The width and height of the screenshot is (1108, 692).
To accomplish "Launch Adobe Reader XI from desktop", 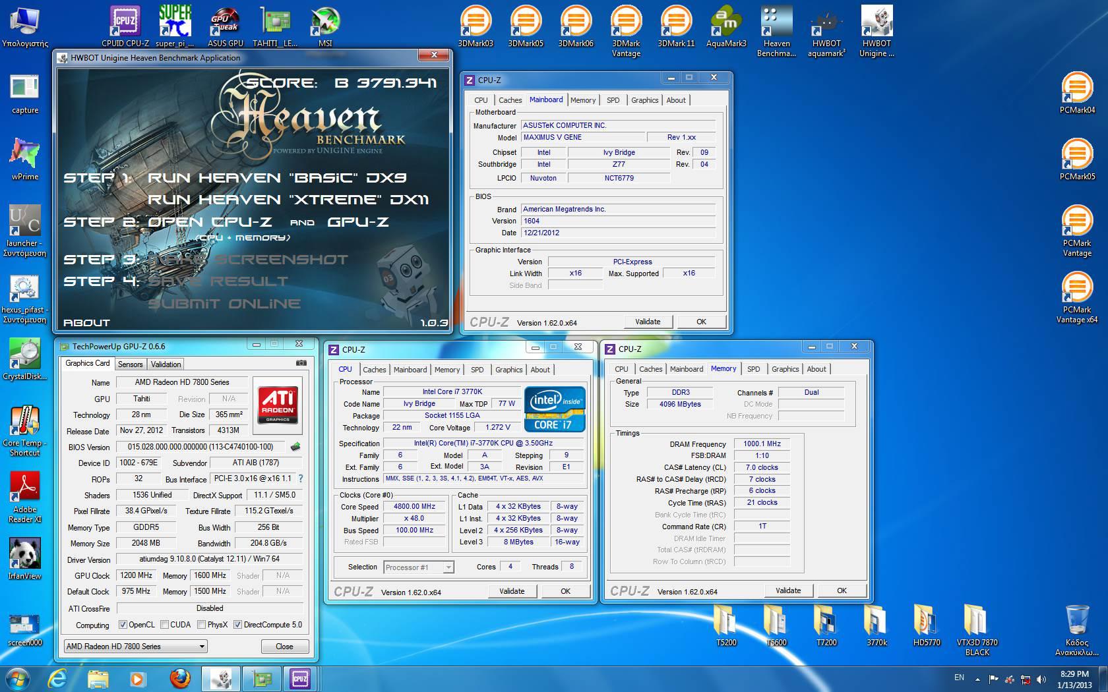I will point(25,497).
